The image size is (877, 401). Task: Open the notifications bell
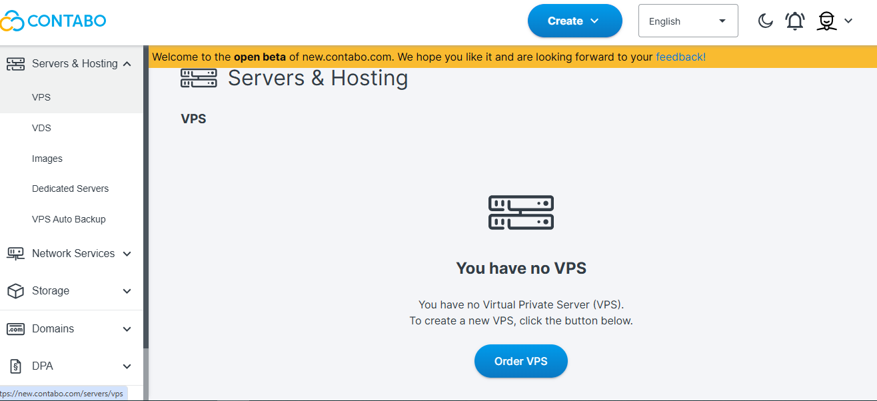point(794,21)
